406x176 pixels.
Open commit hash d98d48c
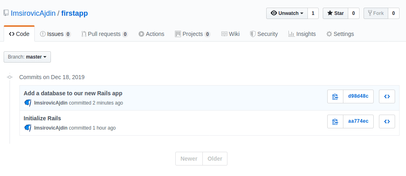click(358, 96)
